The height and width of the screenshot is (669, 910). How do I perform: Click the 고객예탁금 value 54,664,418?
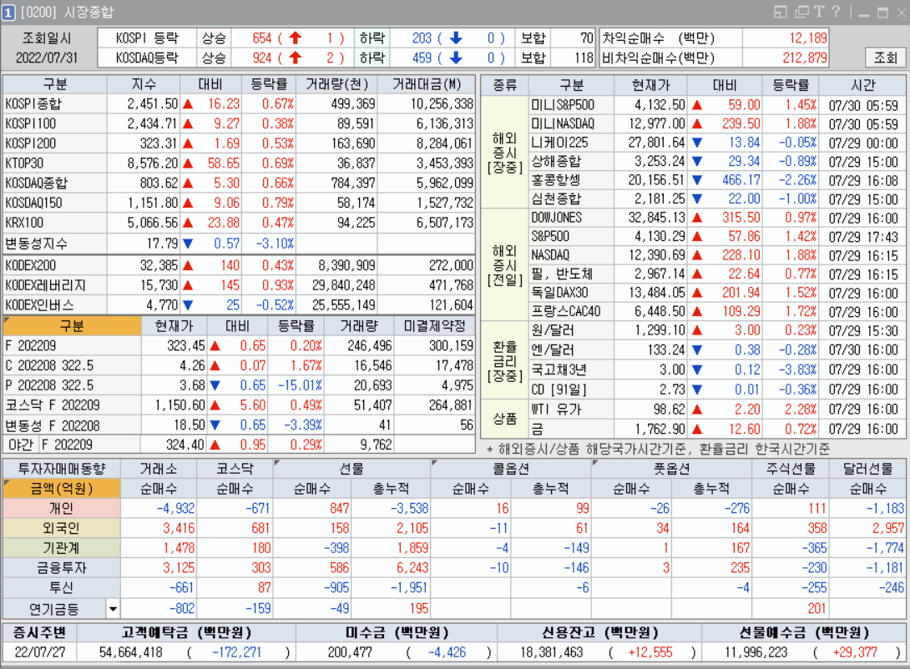coord(130,652)
